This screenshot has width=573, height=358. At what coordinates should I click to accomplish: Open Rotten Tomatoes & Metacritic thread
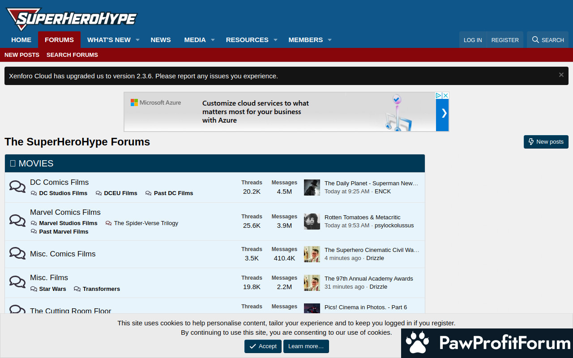(x=363, y=217)
